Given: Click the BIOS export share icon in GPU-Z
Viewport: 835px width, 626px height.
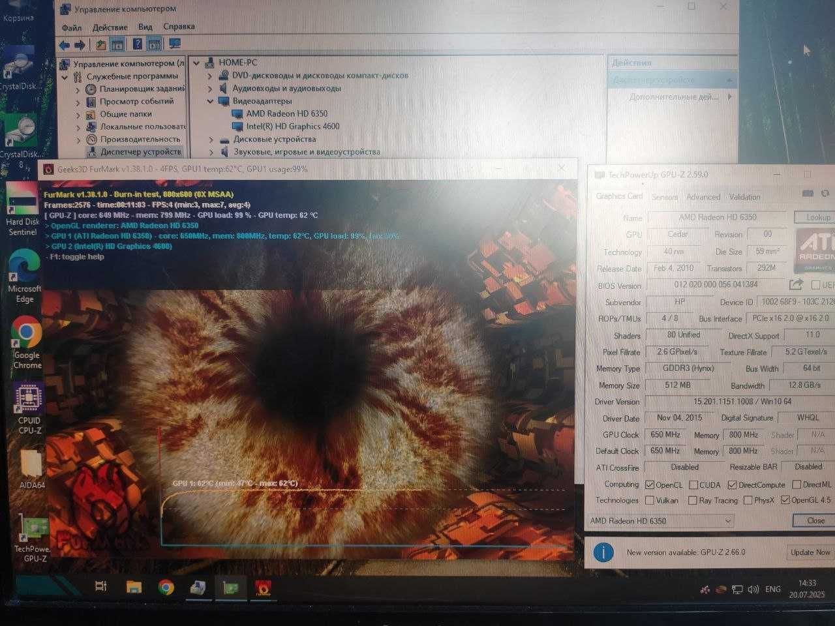Looking at the screenshot, I should [796, 284].
